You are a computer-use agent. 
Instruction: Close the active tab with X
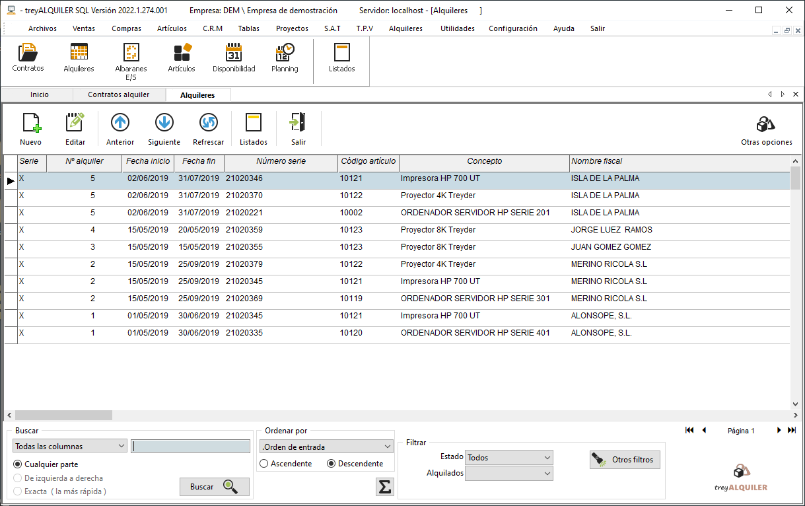(x=796, y=94)
